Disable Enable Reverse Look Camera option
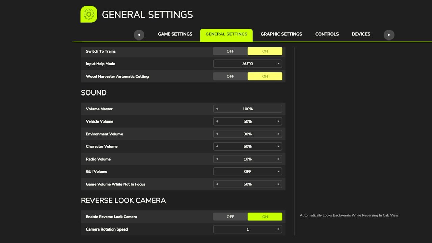This screenshot has width=432, height=243. 230,217
